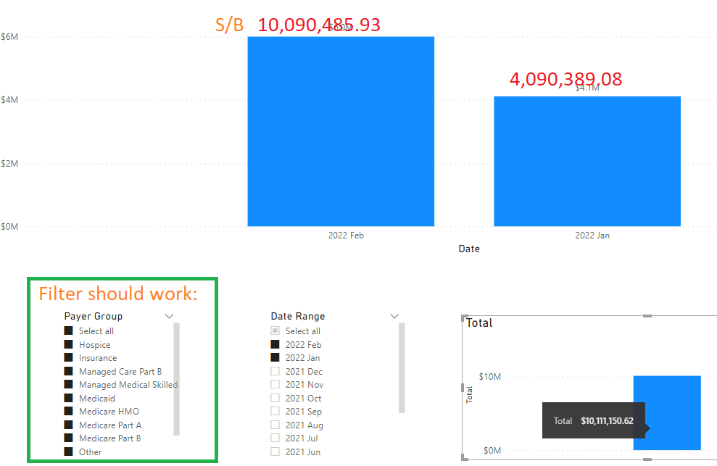Uncheck Medicare Part B checkbox
Screen dimensions: 717x466
(x=69, y=438)
